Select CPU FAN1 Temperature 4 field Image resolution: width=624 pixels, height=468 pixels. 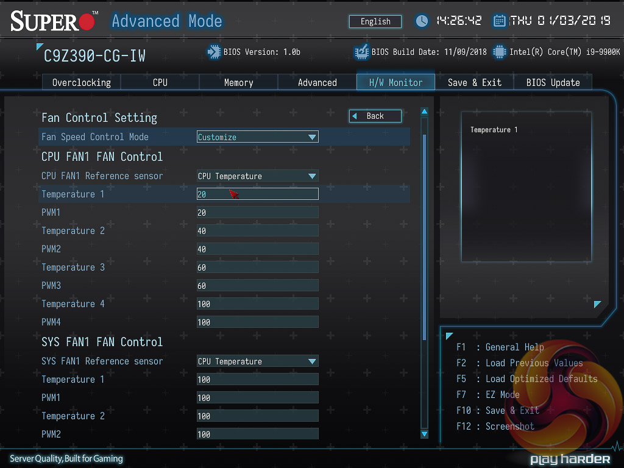click(x=258, y=304)
